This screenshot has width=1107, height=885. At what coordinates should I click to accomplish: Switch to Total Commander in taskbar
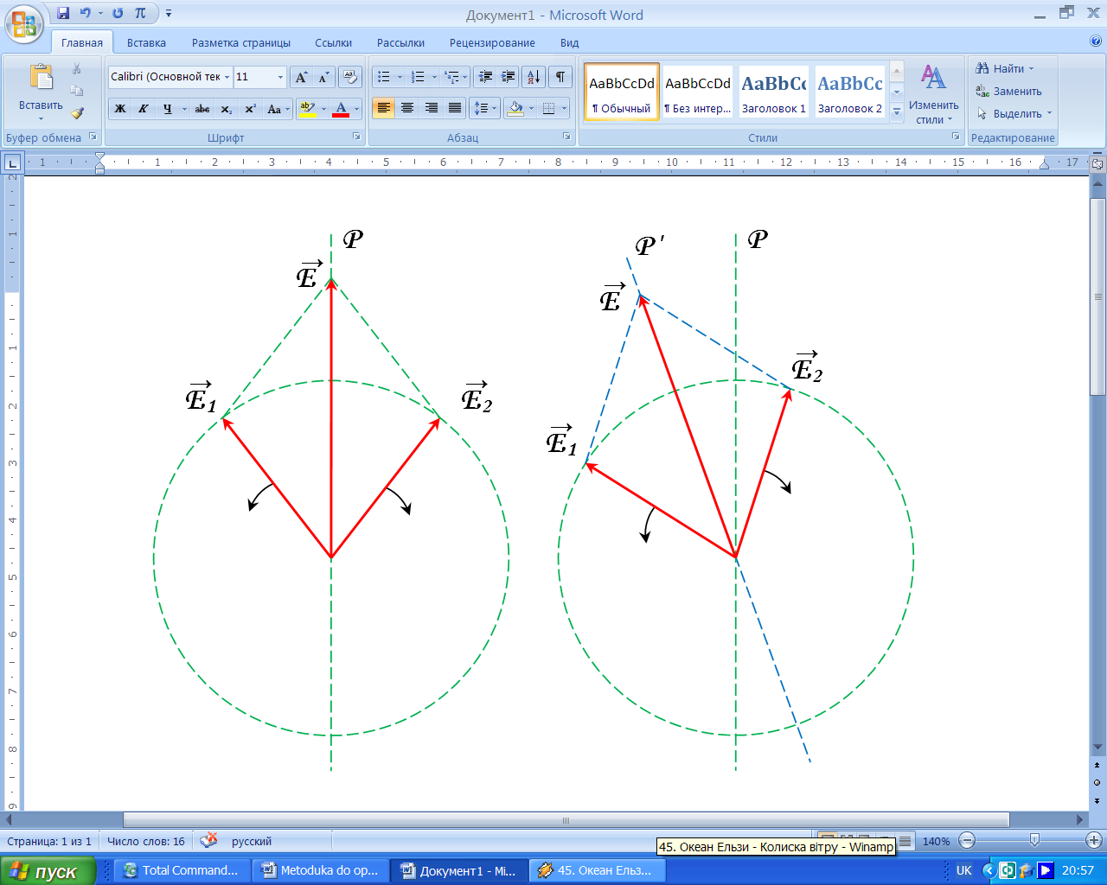pos(180,870)
